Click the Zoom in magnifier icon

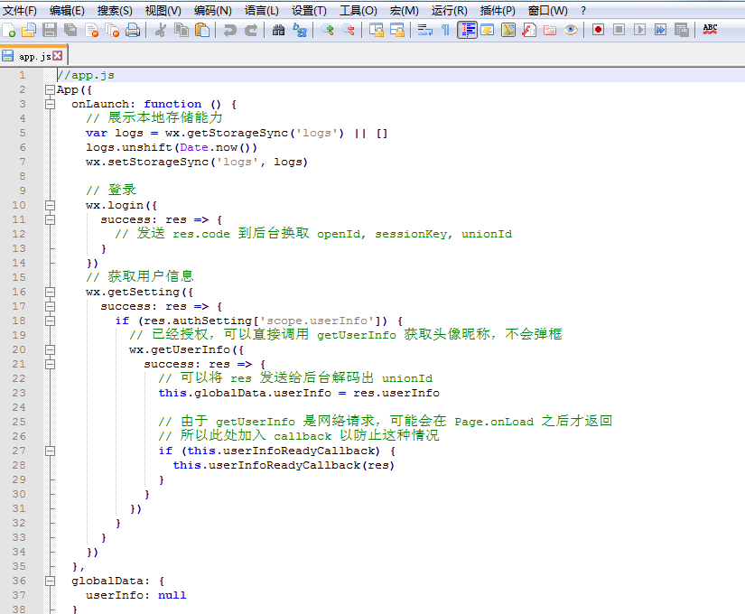click(x=327, y=30)
